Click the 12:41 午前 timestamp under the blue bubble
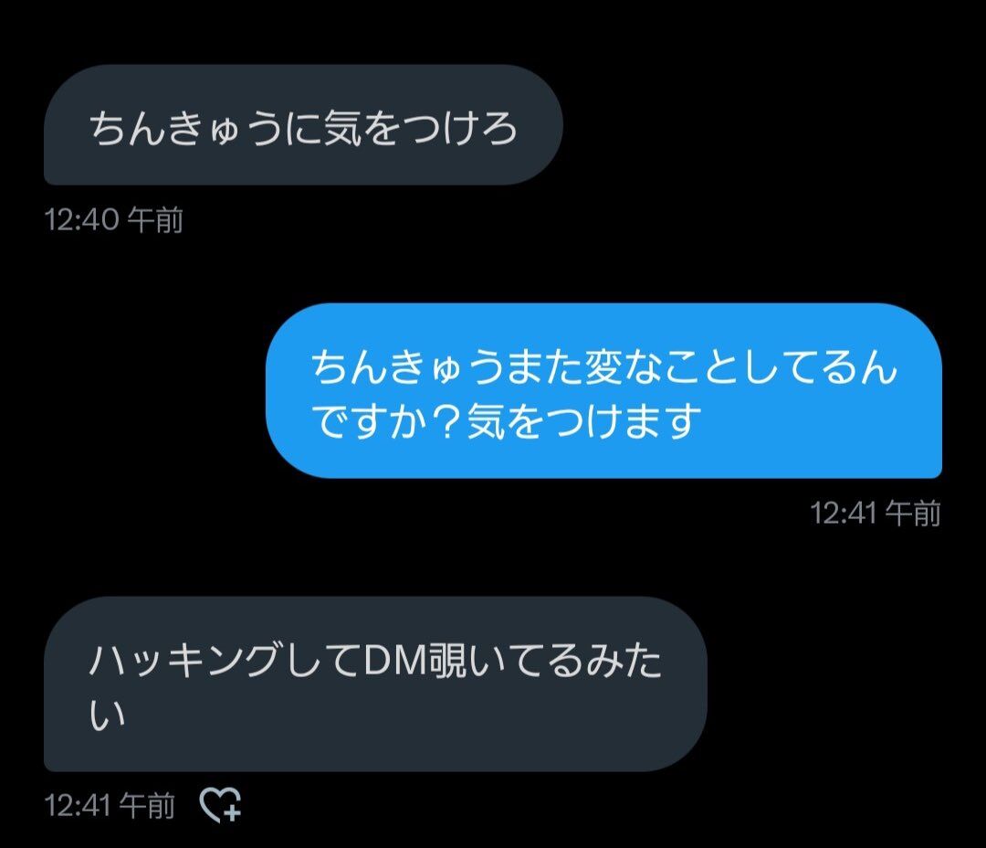This screenshot has height=848, width=986. click(x=875, y=513)
